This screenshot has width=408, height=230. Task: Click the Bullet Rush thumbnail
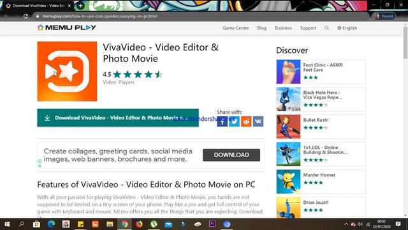tap(288, 126)
